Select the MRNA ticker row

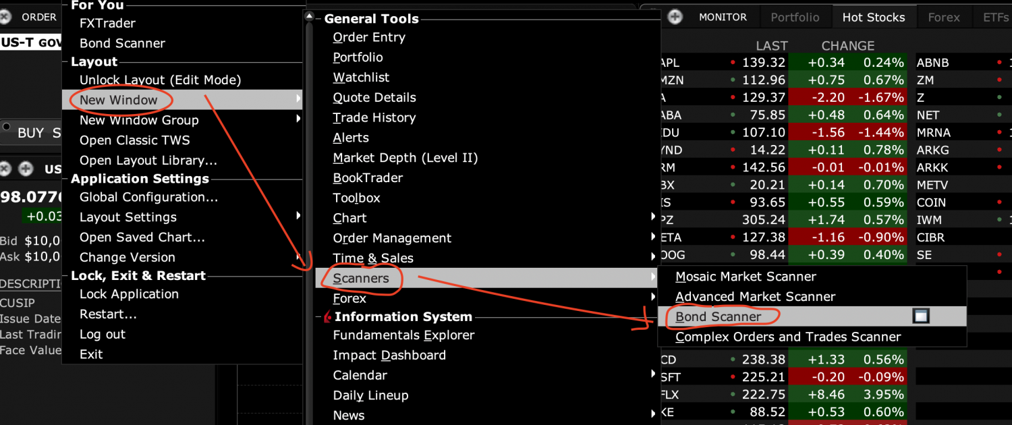(933, 133)
